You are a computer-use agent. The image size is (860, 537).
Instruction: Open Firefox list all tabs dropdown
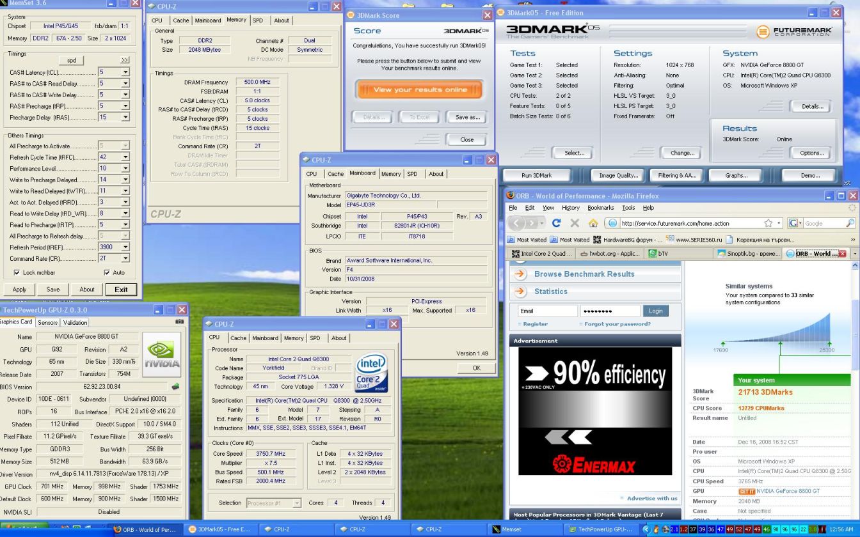click(854, 254)
